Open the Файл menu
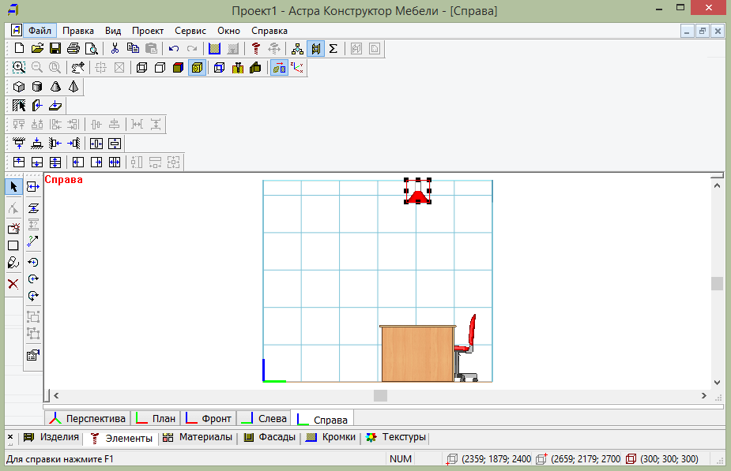 click(40, 31)
